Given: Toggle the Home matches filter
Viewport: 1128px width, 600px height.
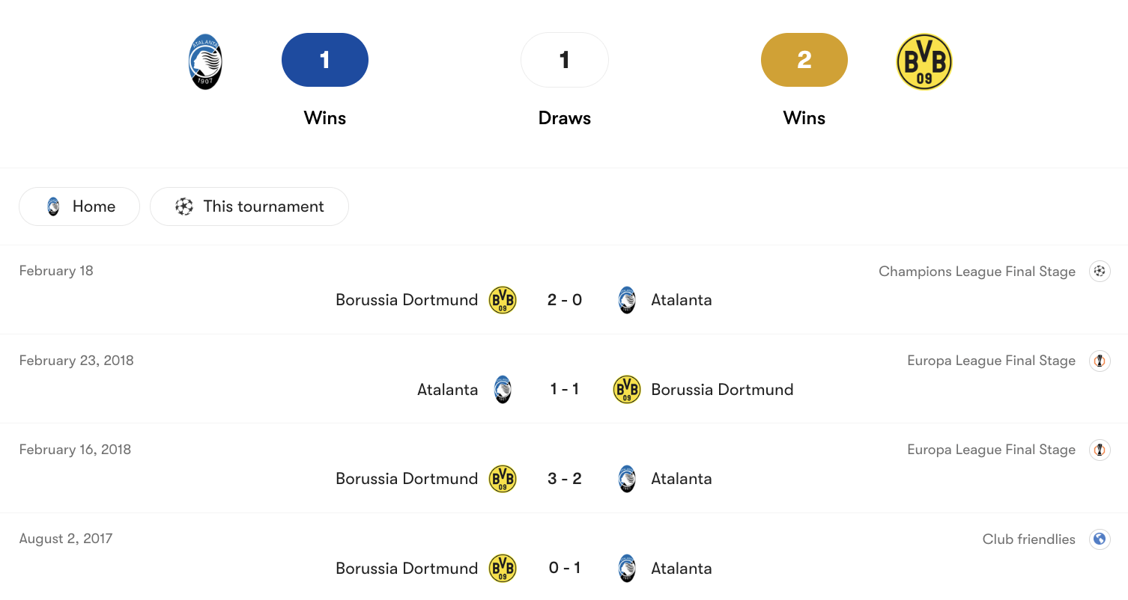Looking at the screenshot, I should [79, 206].
